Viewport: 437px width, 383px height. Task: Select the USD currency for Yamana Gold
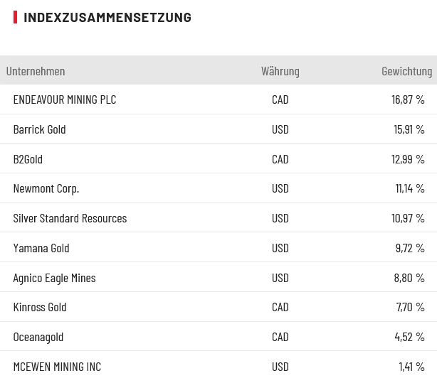(x=280, y=248)
